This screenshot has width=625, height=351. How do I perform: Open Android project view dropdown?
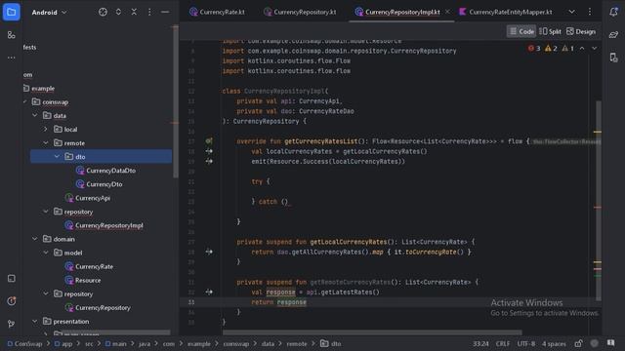50,13
